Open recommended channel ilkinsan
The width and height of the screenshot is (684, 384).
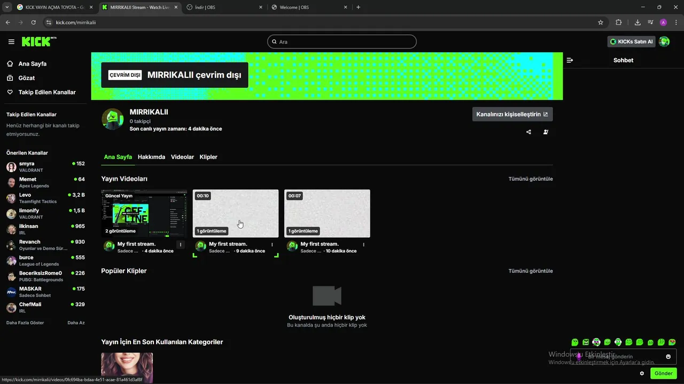pyautogui.click(x=45, y=229)
